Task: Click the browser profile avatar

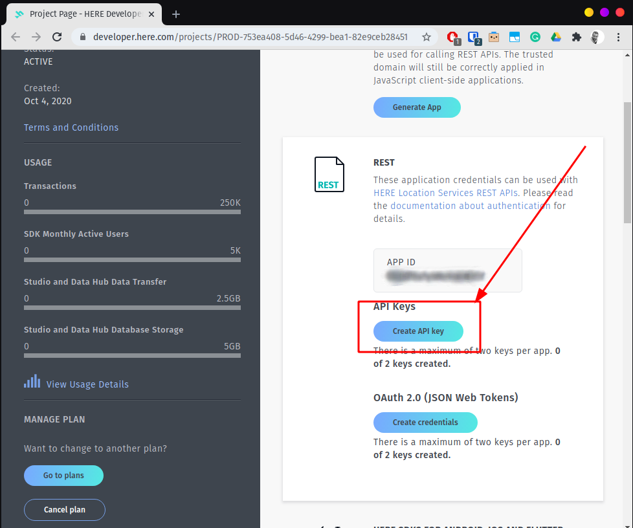Action: click(x=596, y=37)
